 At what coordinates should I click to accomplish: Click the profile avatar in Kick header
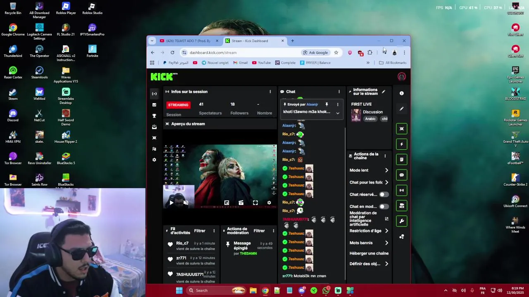click(x=401, y=77)
